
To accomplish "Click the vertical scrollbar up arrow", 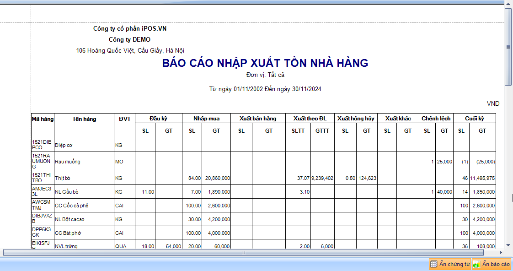I will coord(508,4).
